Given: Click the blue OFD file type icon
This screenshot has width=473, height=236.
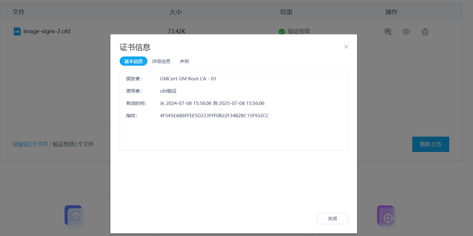Looking at the screenshot, I should 17,31.
